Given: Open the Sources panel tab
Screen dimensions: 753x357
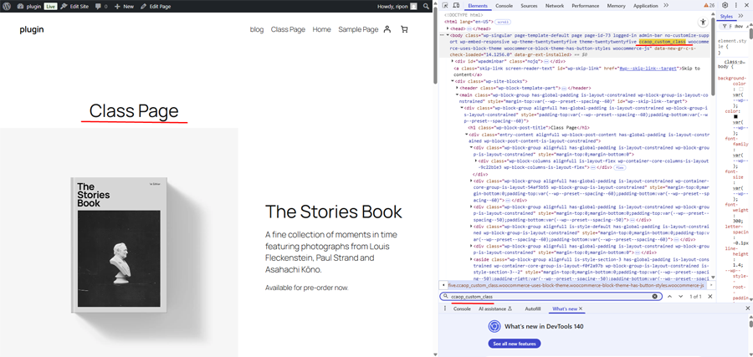Looking at the screenshot, I should pos(530,6).
